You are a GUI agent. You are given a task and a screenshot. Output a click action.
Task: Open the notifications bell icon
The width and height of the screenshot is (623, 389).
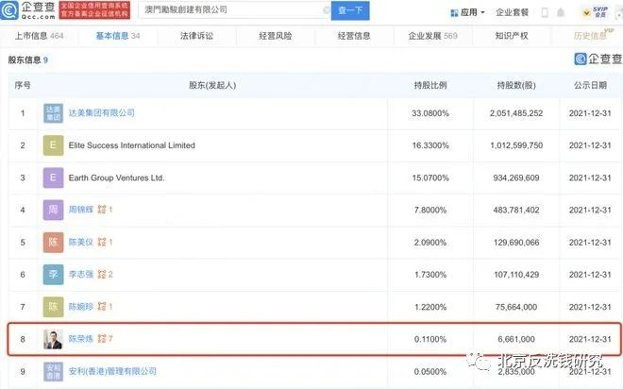pyautogui.click(x=561, y=13)
